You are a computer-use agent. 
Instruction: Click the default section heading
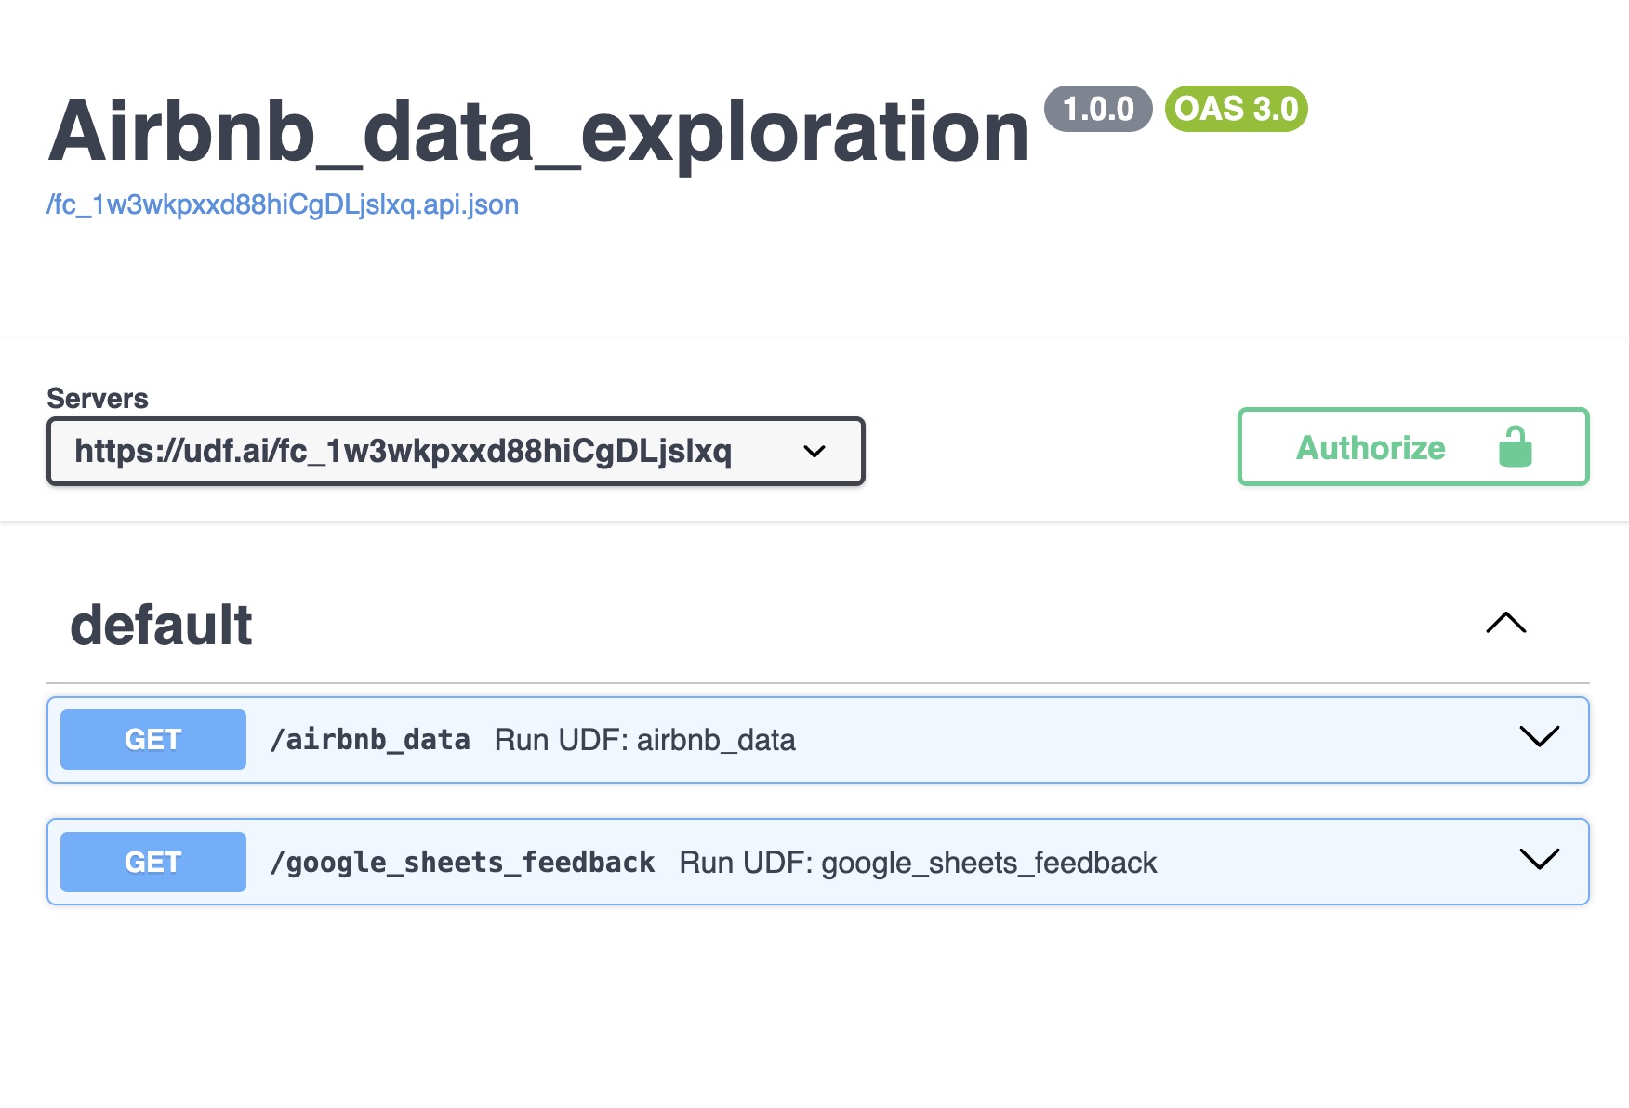[161, 625]
